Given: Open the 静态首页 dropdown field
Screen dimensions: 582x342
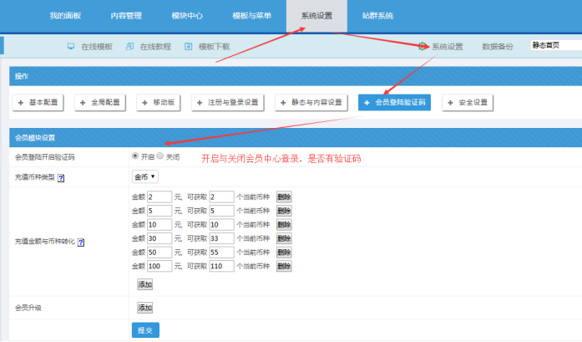Looking at the screenshot, I should pyautogui.click(x=554, y=45).
